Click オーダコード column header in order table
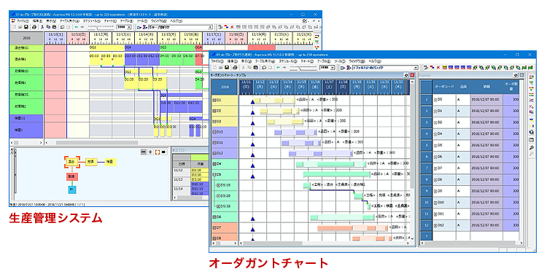Viewport: 547px width, 277px height. [x=443, y=87]
